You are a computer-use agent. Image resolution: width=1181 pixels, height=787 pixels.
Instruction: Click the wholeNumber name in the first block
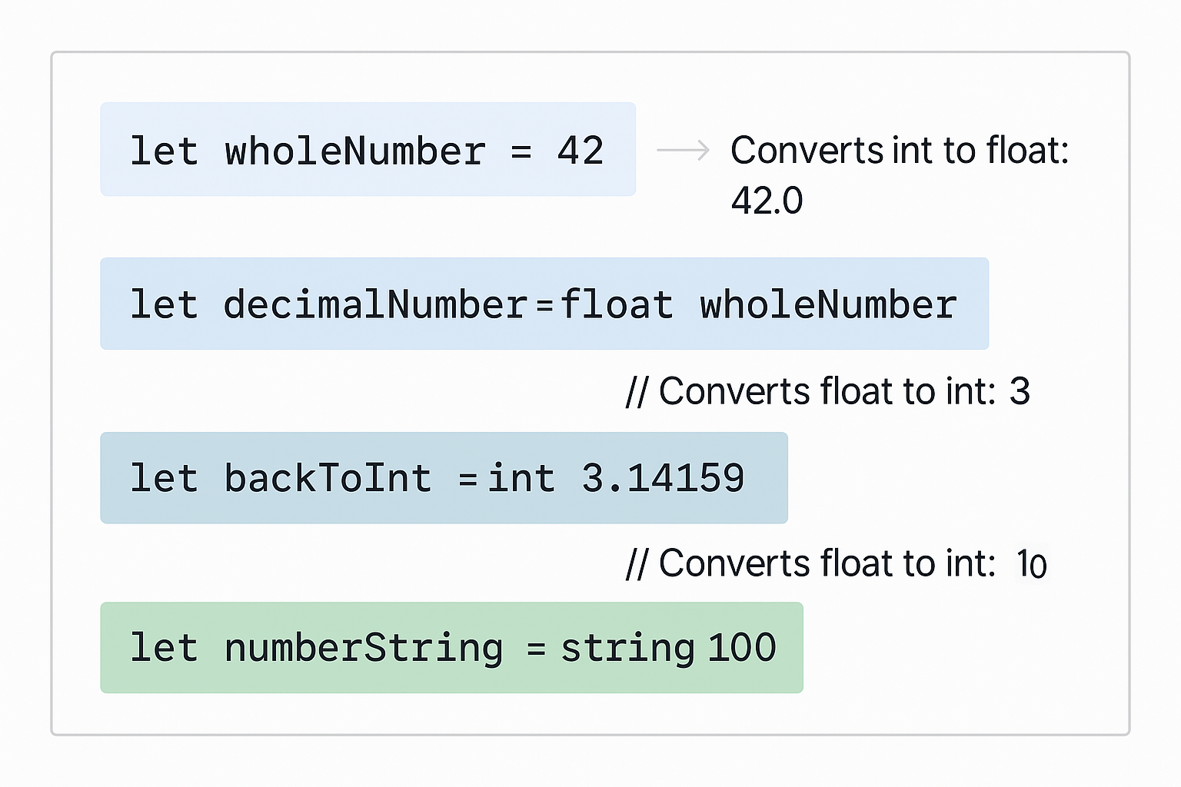click(355, 151)
